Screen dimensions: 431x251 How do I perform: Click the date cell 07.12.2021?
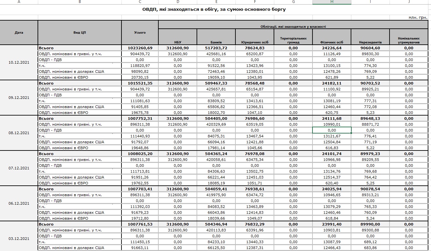coord(19,168)
